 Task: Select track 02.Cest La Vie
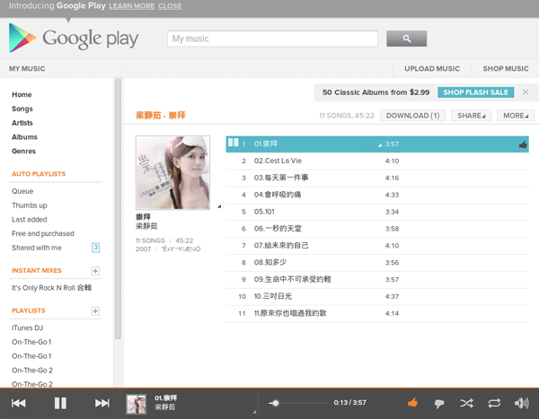point(377,161)
